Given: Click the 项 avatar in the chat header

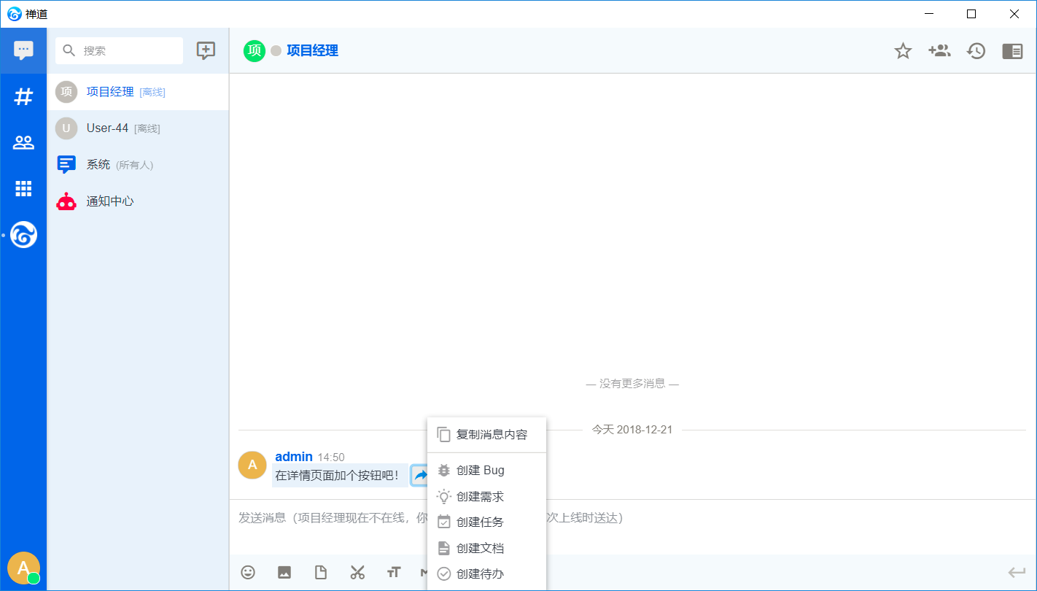Looking at the screenshot, I should pyautogui.click(x=255, y=50).
